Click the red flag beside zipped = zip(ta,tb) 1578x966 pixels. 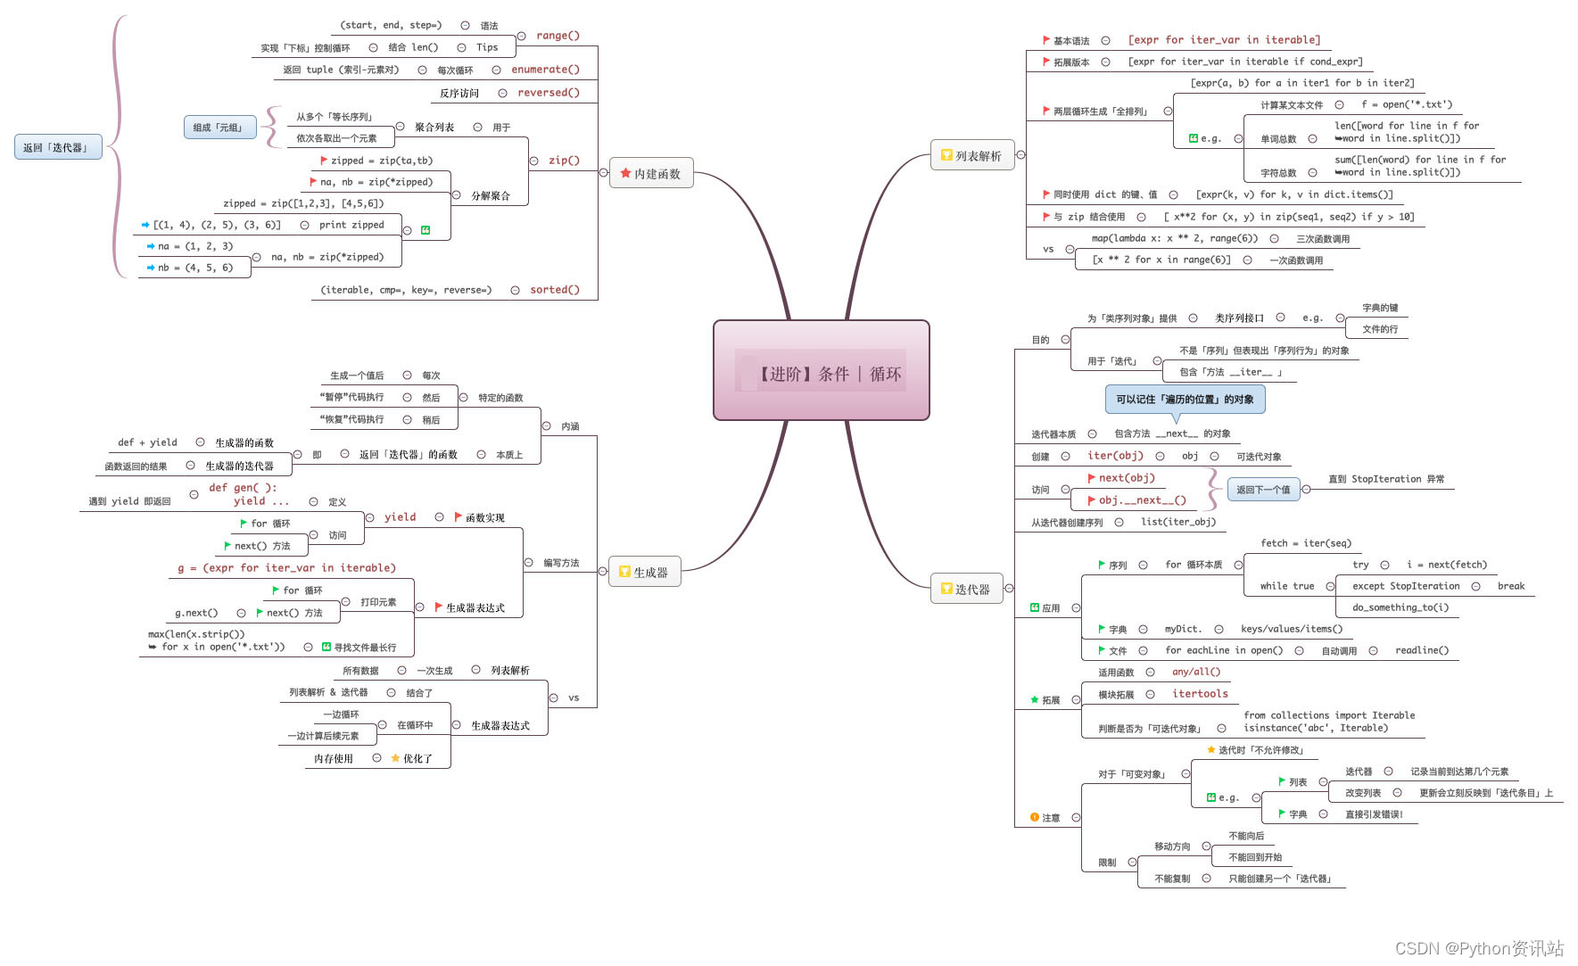[324, 161]
